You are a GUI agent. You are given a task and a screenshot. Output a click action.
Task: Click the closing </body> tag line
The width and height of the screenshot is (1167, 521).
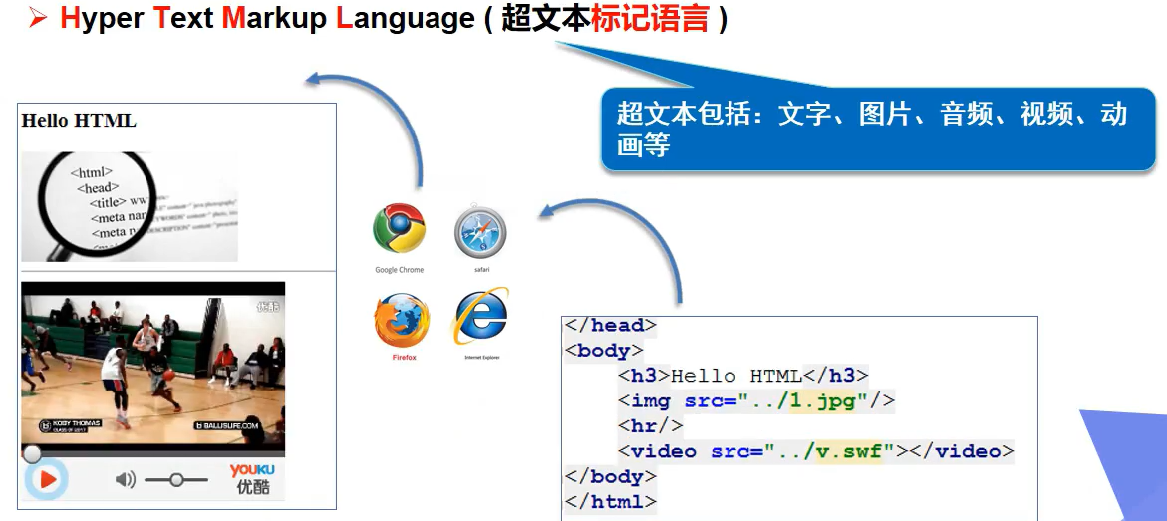610,476
